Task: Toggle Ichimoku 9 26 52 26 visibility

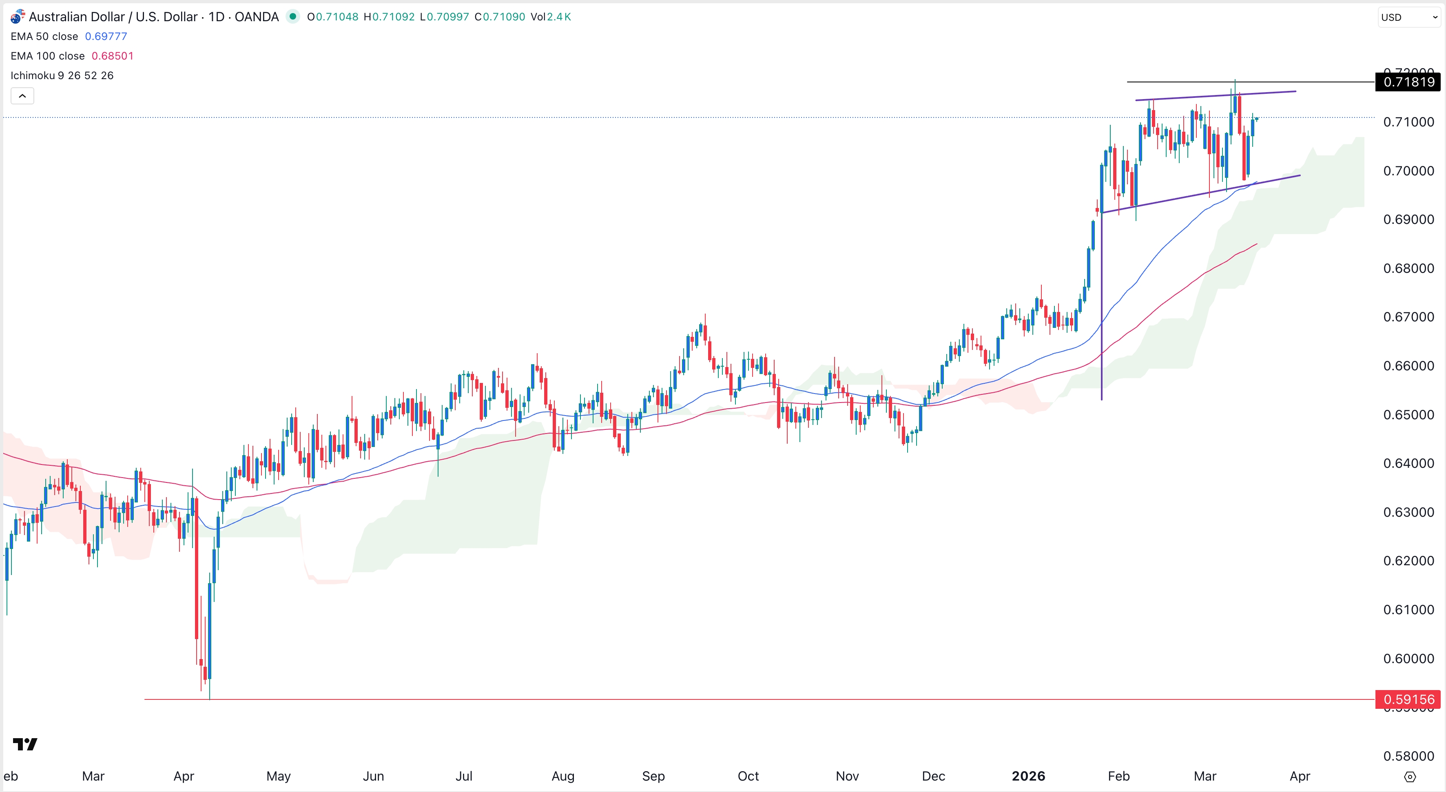Action: [62, 75]
